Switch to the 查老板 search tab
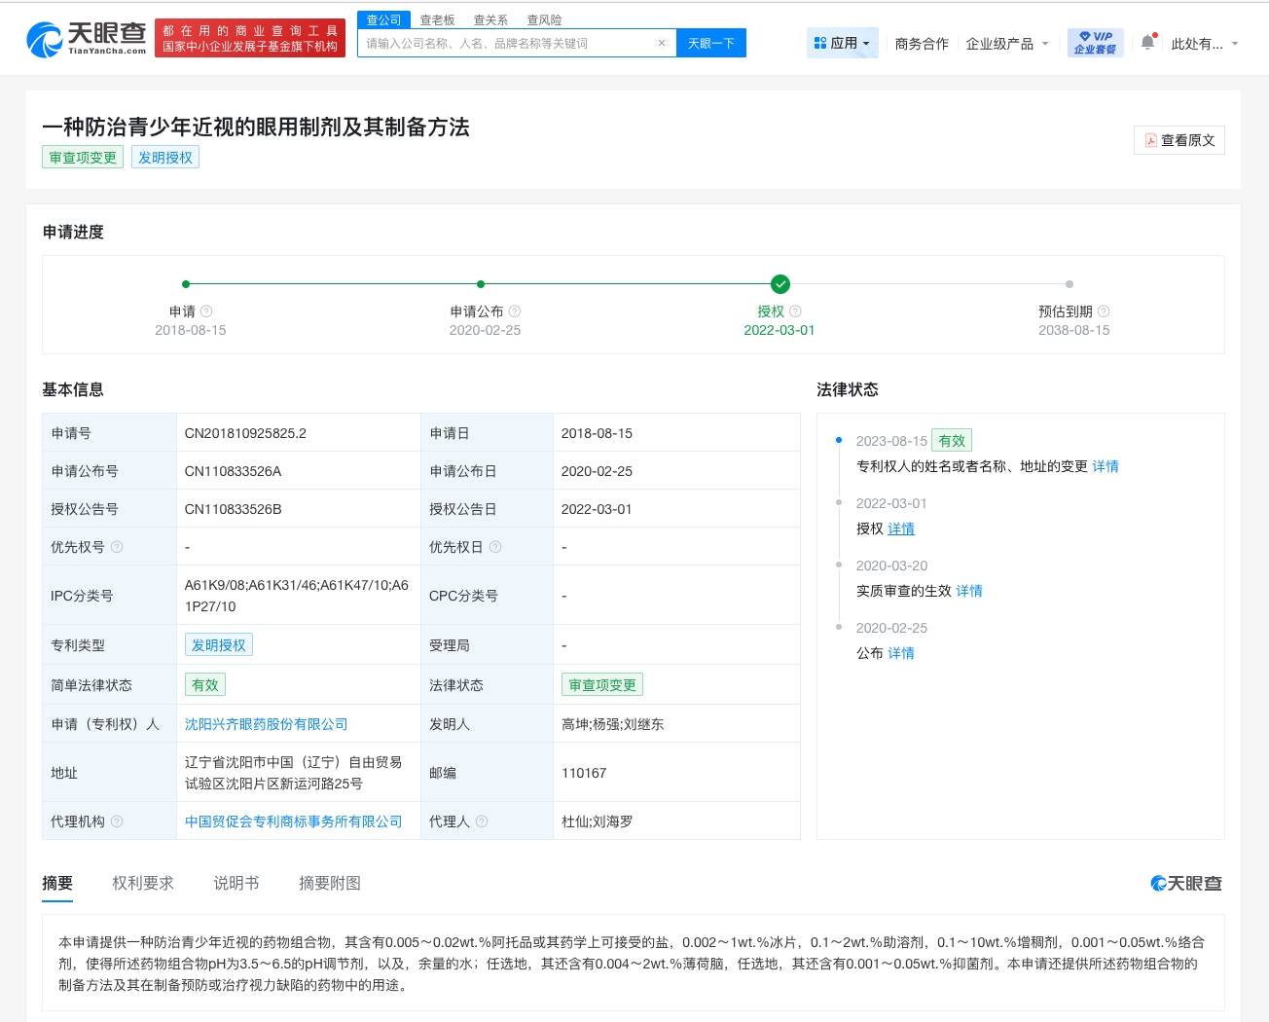This screenshot has height=1022, width=1269. pyautogui.click(x=437, y=19)
